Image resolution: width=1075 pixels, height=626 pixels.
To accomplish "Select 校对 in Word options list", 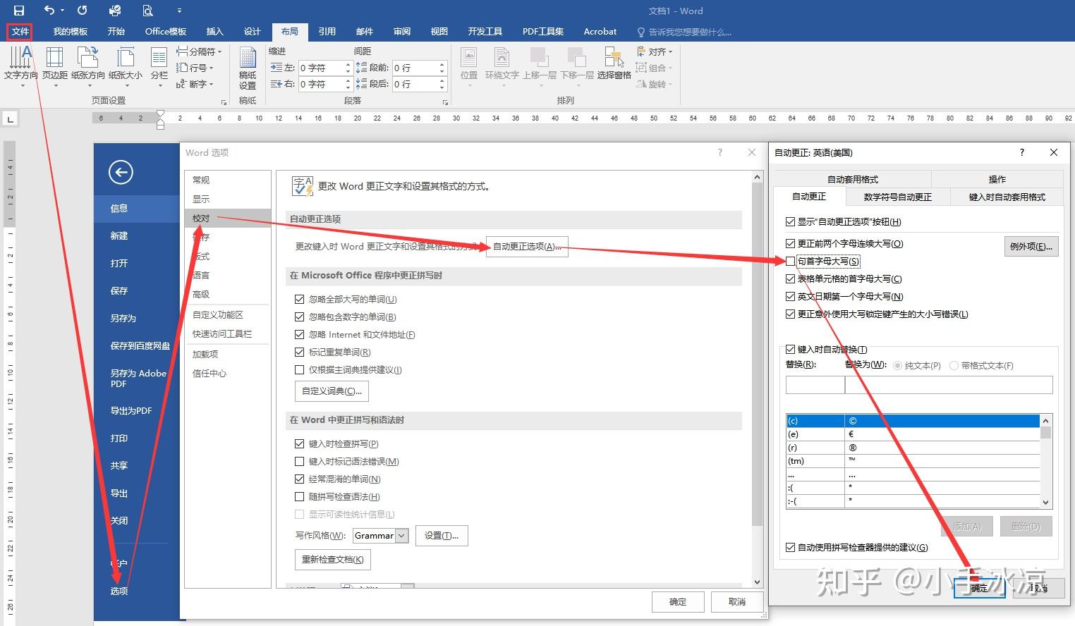I will click(227, 218).
